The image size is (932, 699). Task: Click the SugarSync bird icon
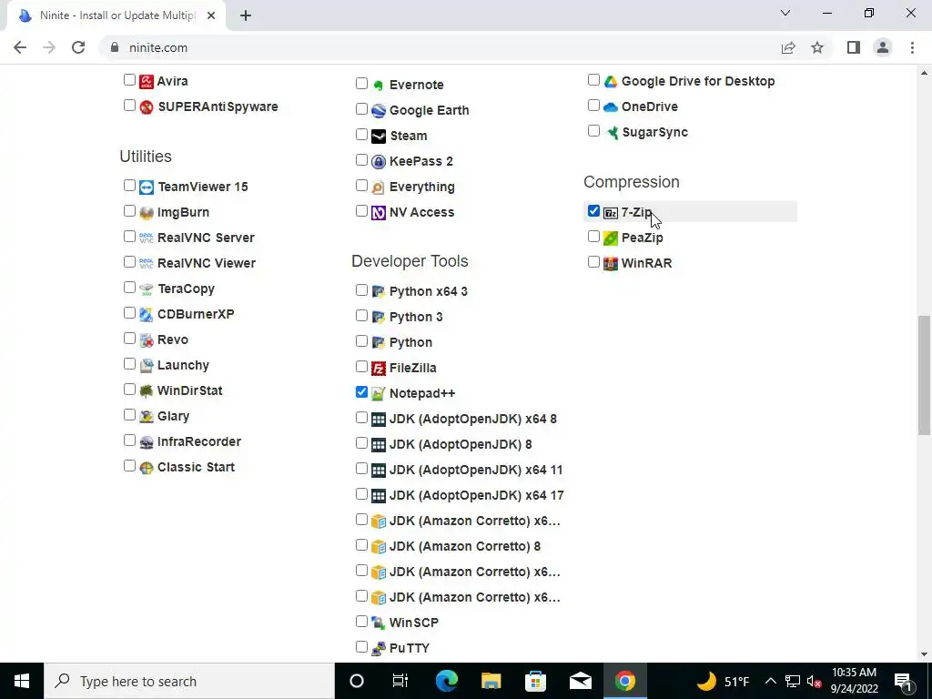[611, 133]
